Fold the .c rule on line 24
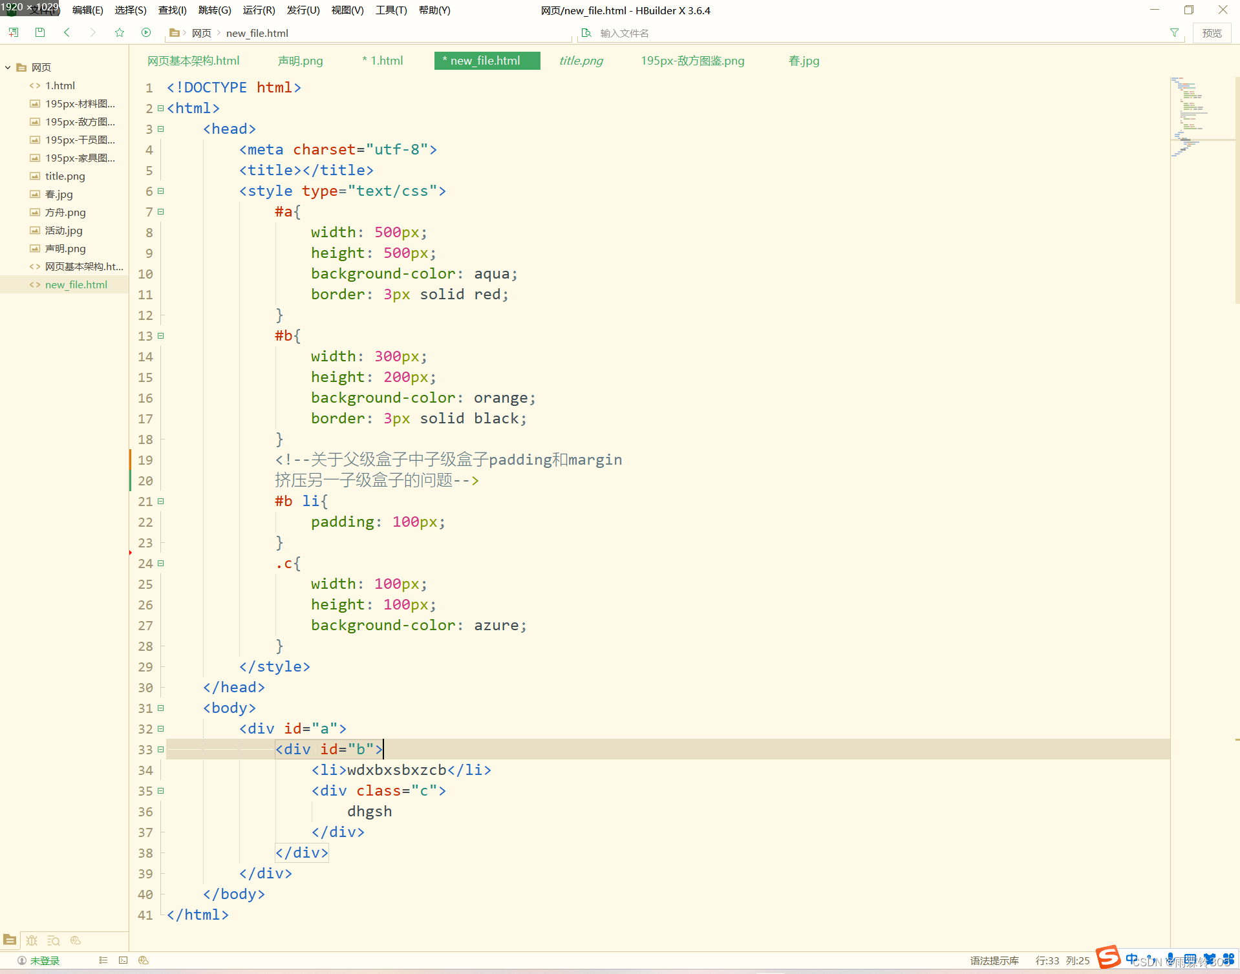 tap(160, 564)
